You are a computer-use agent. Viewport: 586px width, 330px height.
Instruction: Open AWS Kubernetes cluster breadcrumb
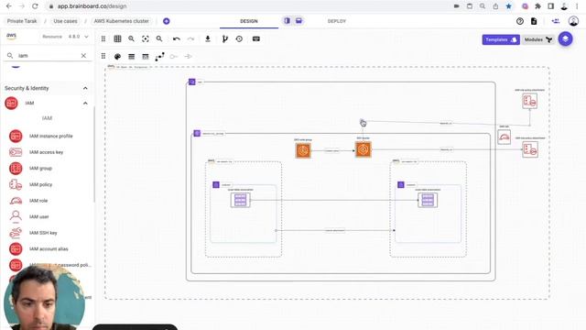(122, 21)
